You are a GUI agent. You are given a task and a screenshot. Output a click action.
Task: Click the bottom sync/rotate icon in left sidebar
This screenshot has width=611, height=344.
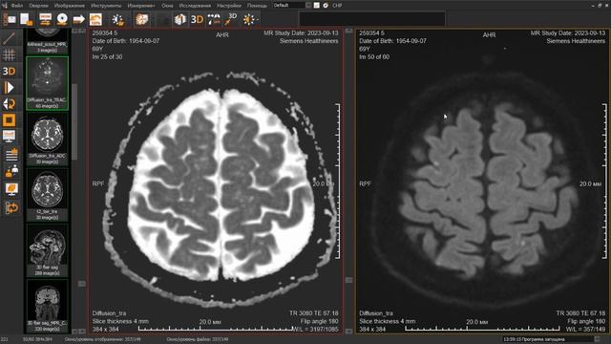pyautogui.click(x=11, y=208)
